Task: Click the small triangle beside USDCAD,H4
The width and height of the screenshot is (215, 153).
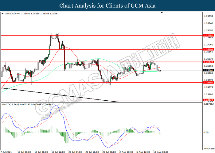Action: [x=3, y=14]
